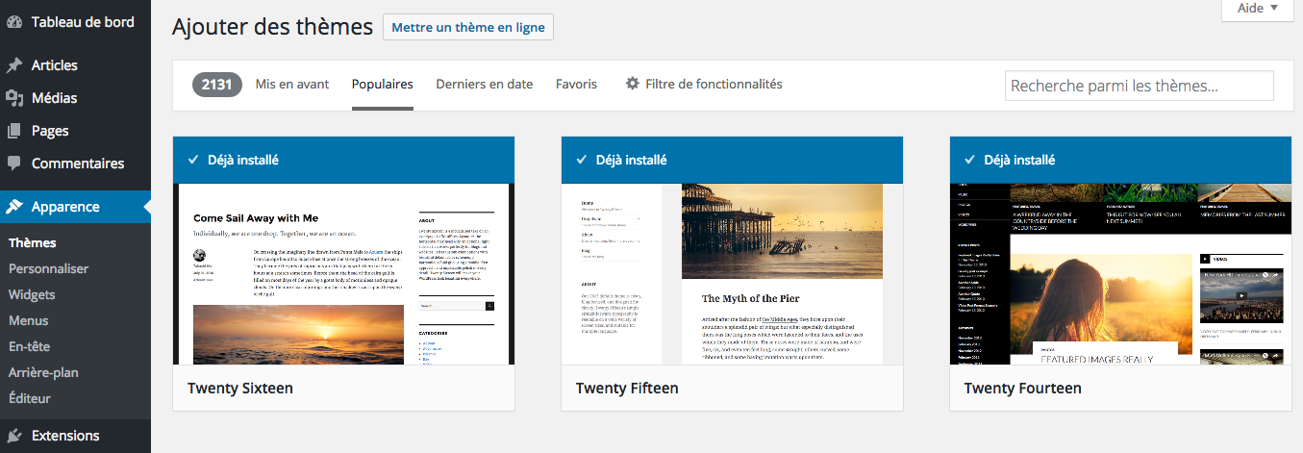Screen dimensions: 1303x453
Task: Click the theme search input field
Action: pos(1140,86)
